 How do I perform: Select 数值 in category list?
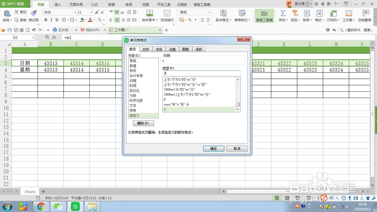pyautogui.click(x=133, y=66)
